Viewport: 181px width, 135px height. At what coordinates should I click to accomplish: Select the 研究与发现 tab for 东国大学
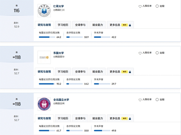tap(44, 72)
